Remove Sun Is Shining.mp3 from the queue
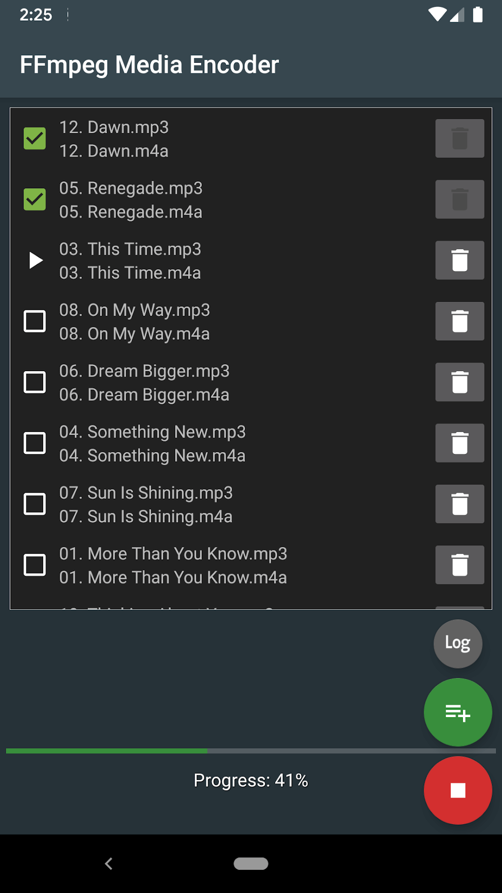The image size is (502, 893). pyautogui.click(x=459, y=504)
